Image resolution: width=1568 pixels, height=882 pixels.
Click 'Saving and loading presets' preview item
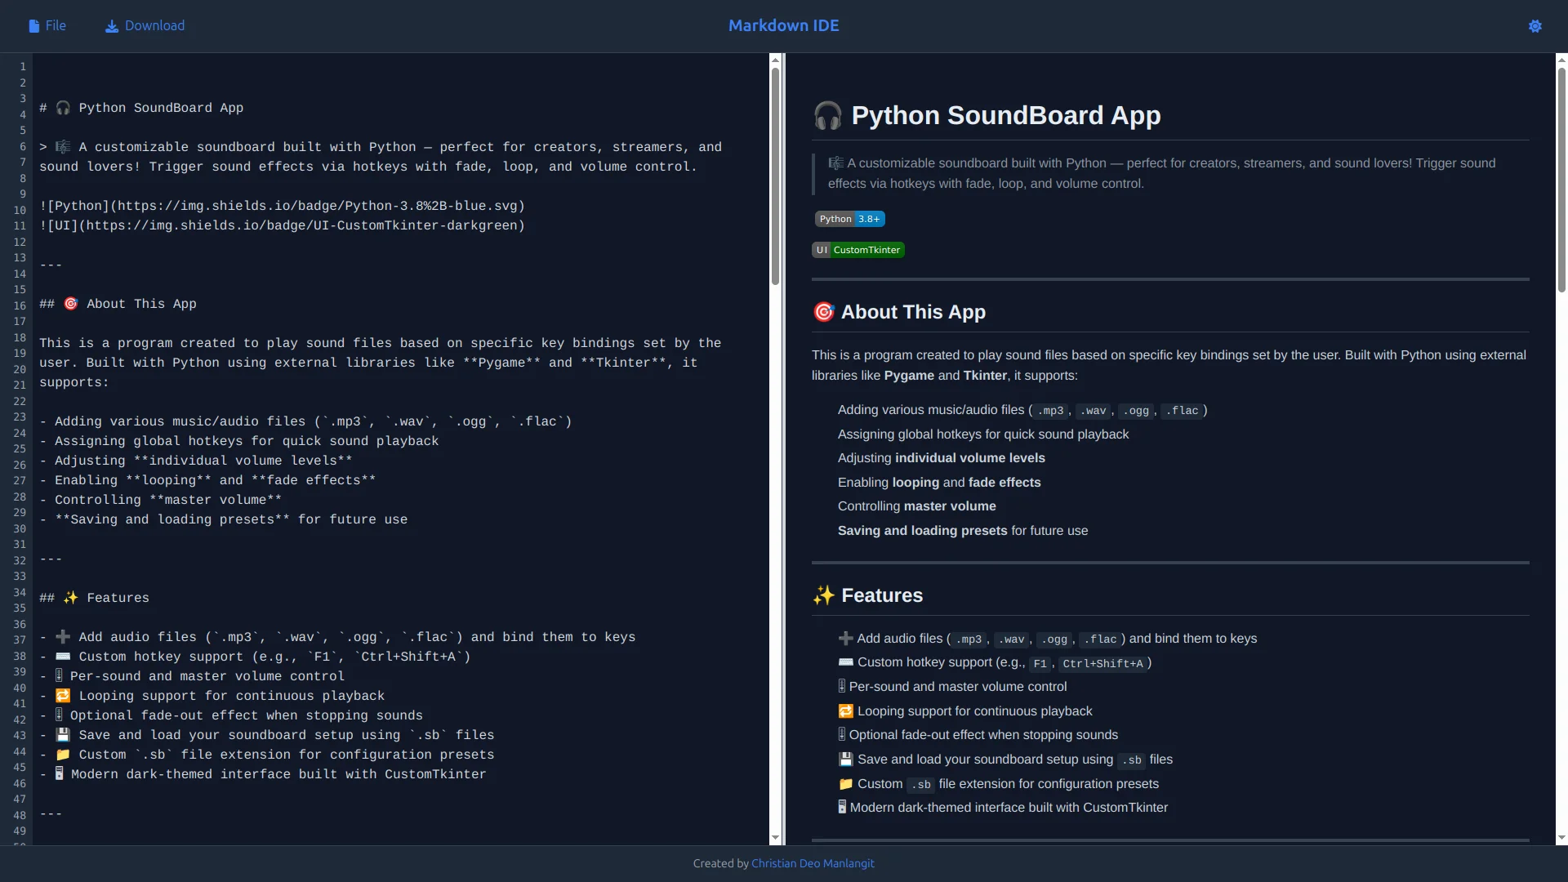[x=963, y=531]
